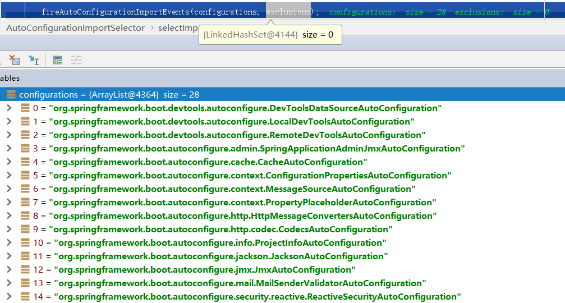
Task: Expand entry 14 ReactiveSecurityAutoConfiguration
Action: [10, 296]
